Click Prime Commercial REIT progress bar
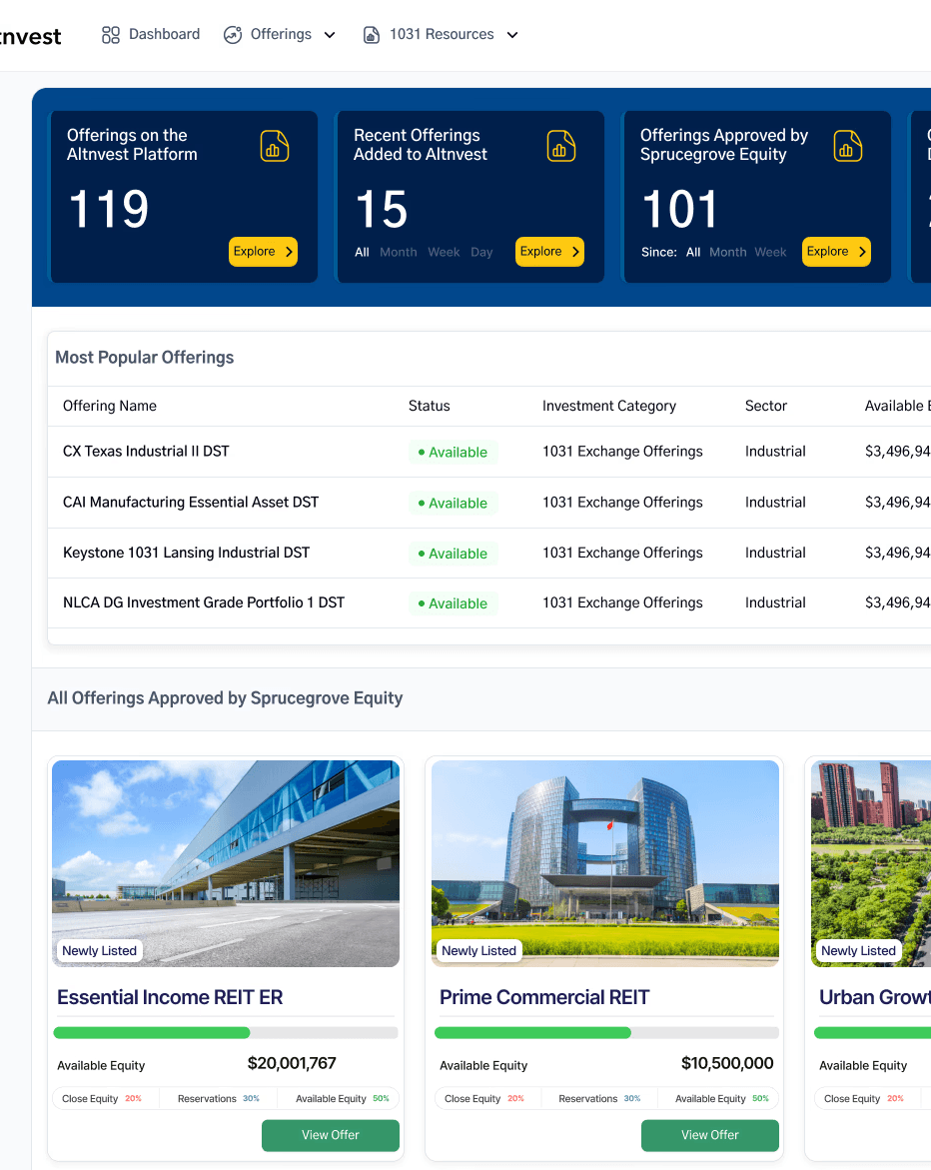 tap(606, 1033)
